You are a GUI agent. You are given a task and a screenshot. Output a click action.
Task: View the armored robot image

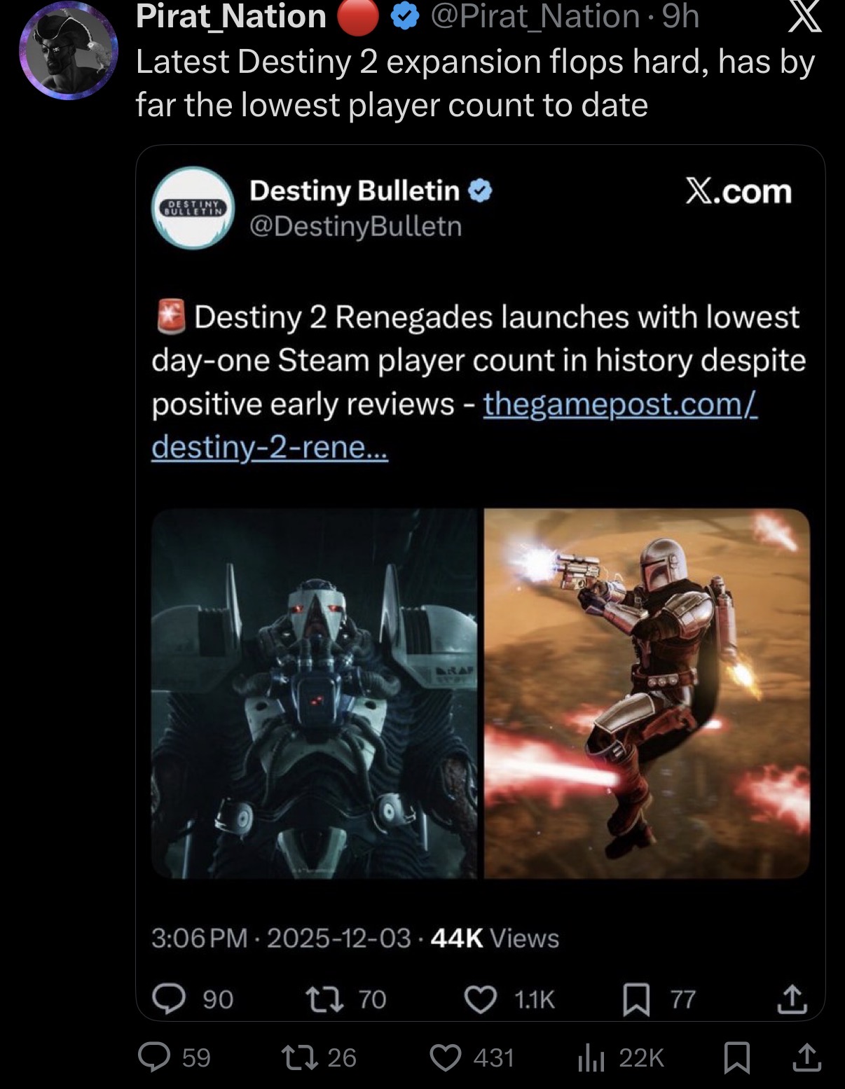click(315, 693)
